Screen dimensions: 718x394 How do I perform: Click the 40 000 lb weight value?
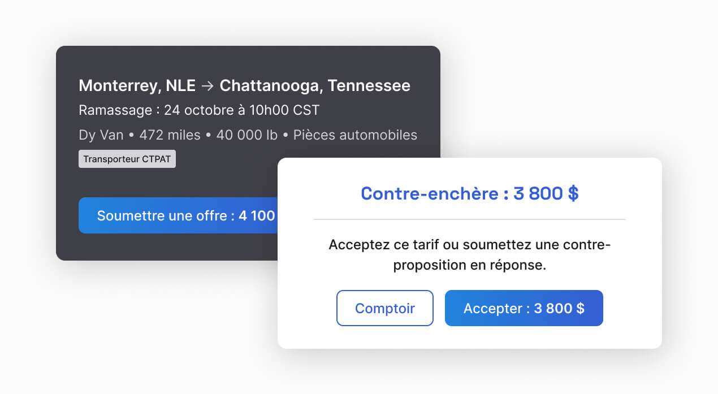pyautogui.click(x=247, y=135)
